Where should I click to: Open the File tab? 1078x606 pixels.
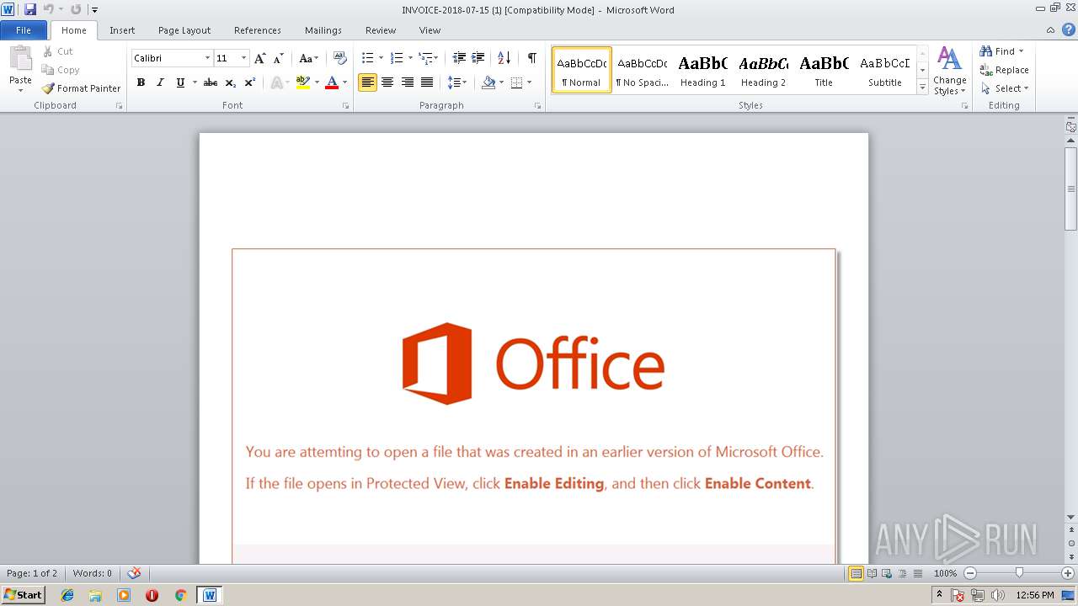coord(24,30)
